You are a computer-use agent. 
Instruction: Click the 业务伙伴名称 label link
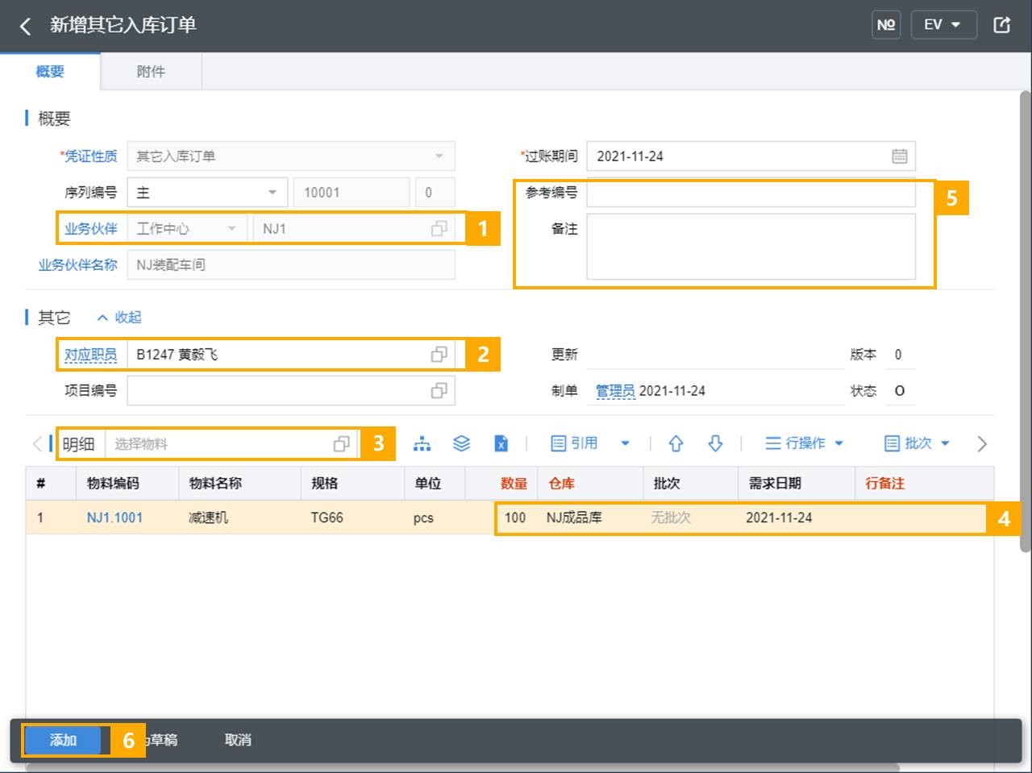pyautogui.click(x=77, y=265)
